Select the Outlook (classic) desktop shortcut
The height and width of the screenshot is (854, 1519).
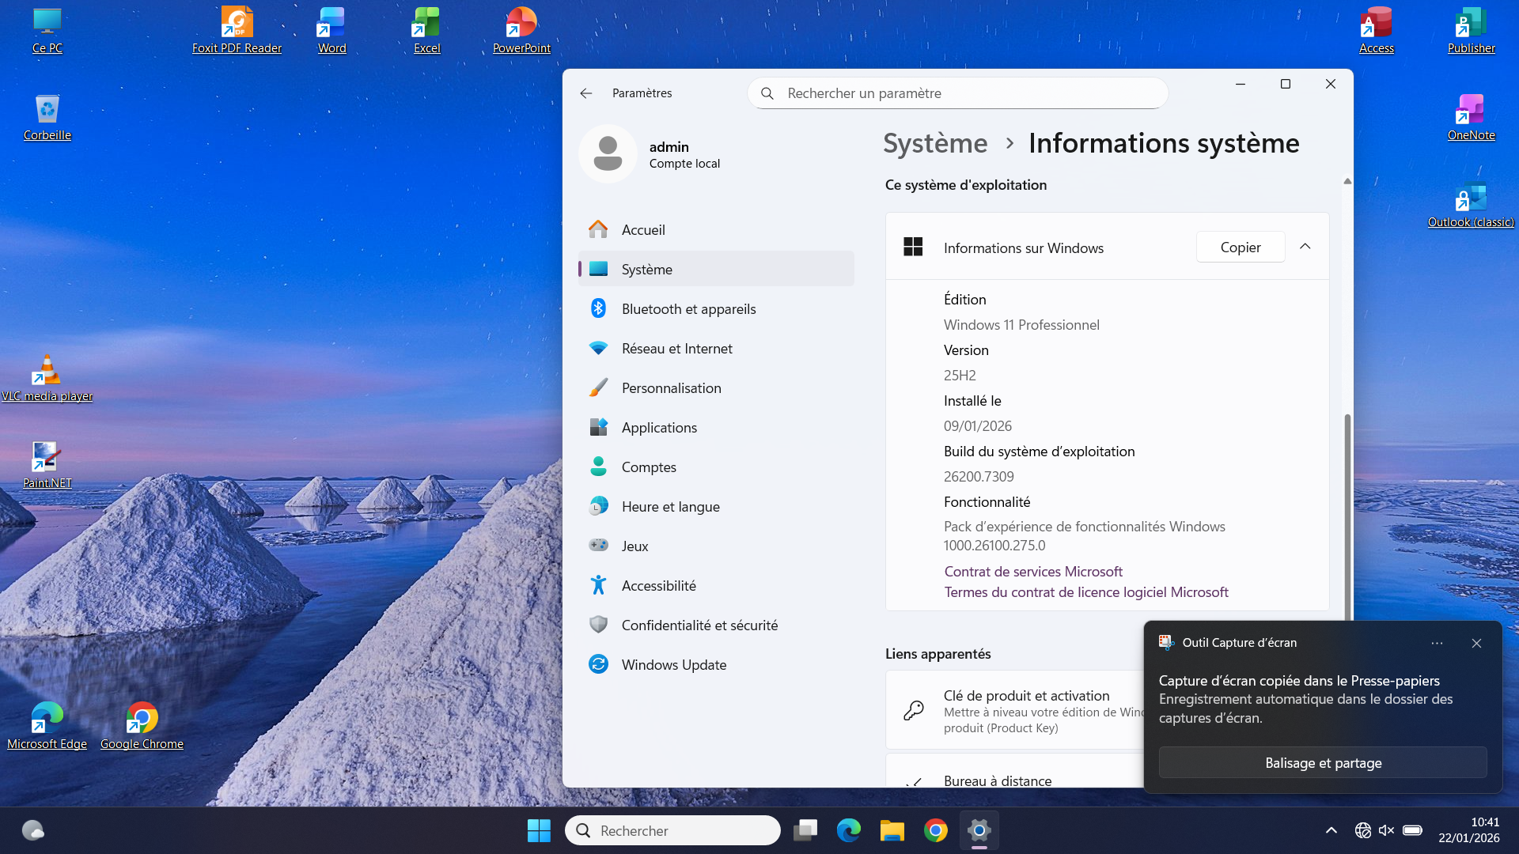tap(1471, 205)
